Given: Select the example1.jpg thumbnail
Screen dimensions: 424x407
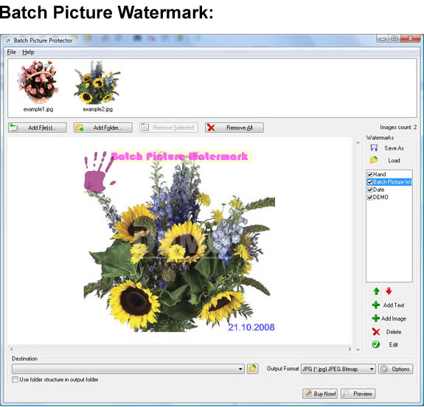Looking at the screenshot, I should click(38, 86).
